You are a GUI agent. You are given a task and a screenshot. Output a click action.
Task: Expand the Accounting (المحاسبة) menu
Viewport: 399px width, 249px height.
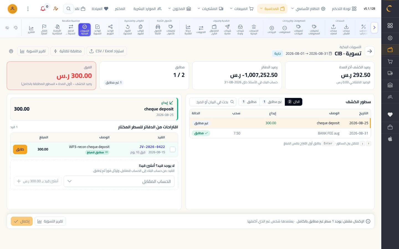[x=272, y=9]
